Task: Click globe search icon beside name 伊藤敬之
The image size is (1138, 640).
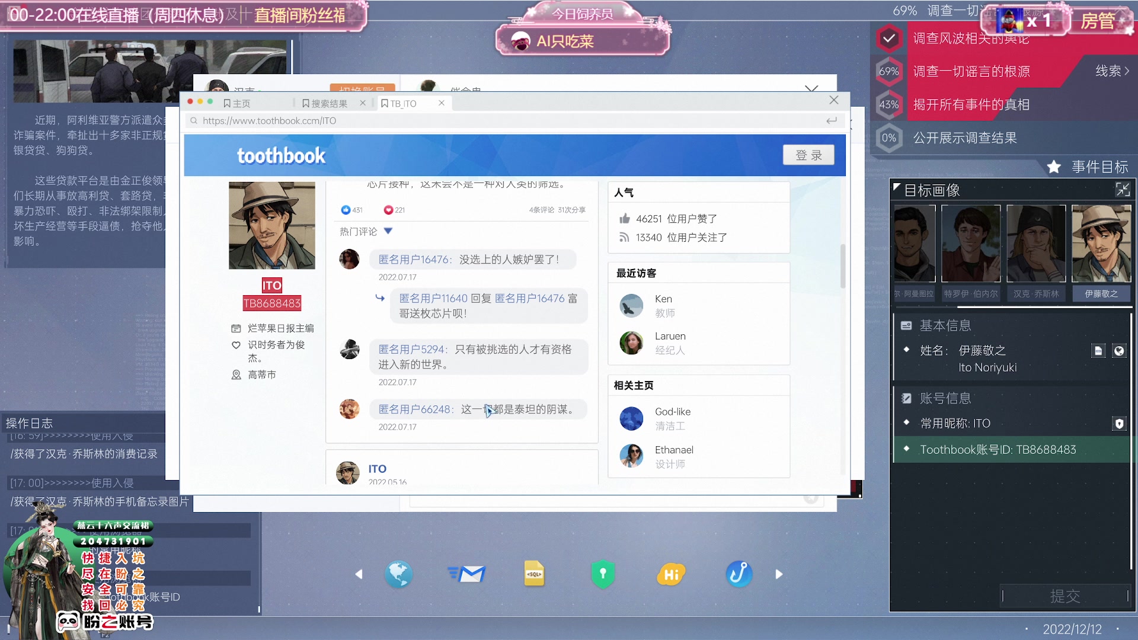Action: point(1119,351)
